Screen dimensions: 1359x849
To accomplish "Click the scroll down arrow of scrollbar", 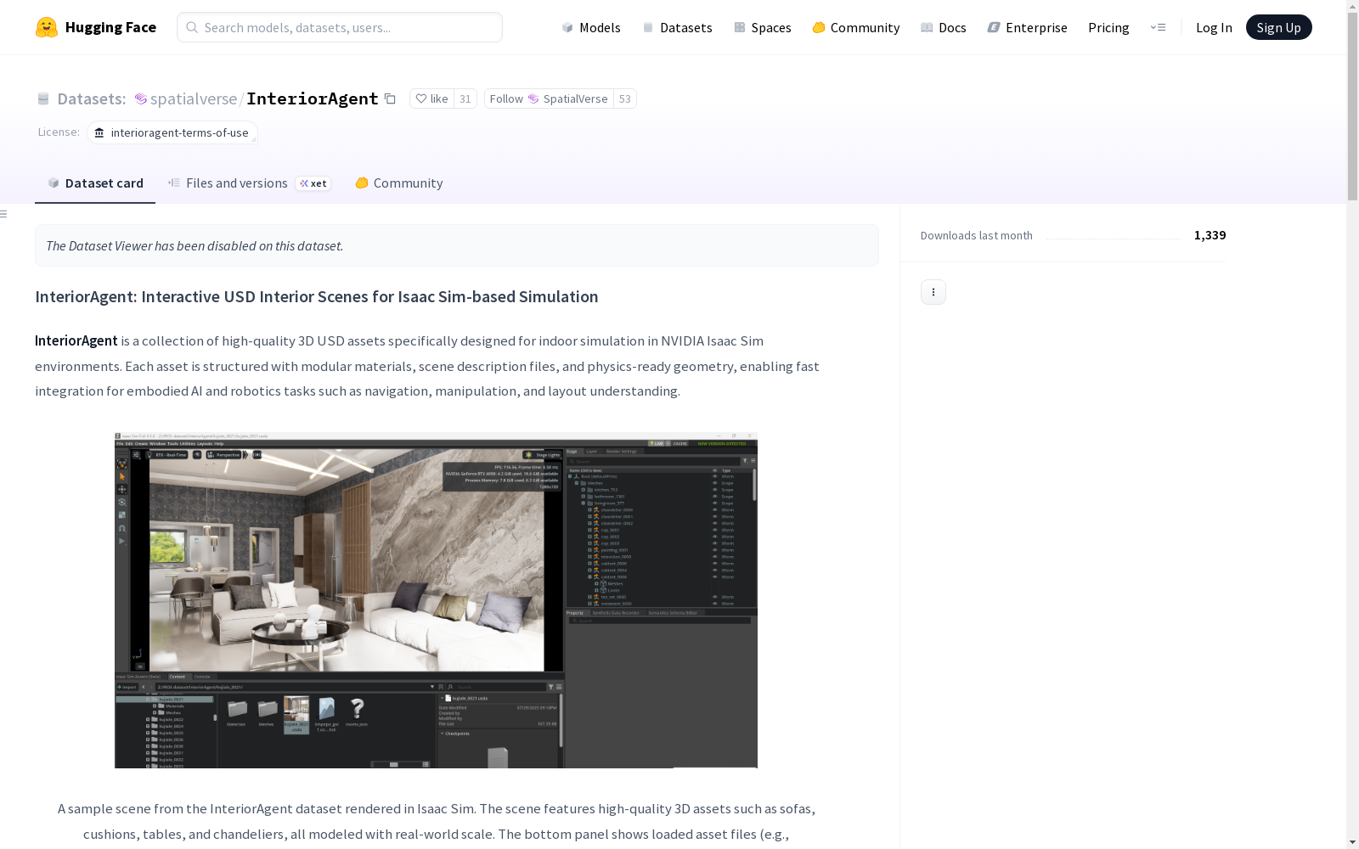I will 1352,842.
